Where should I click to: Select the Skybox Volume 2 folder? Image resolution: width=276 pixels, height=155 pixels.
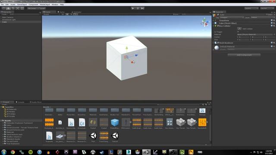[14, 137]
